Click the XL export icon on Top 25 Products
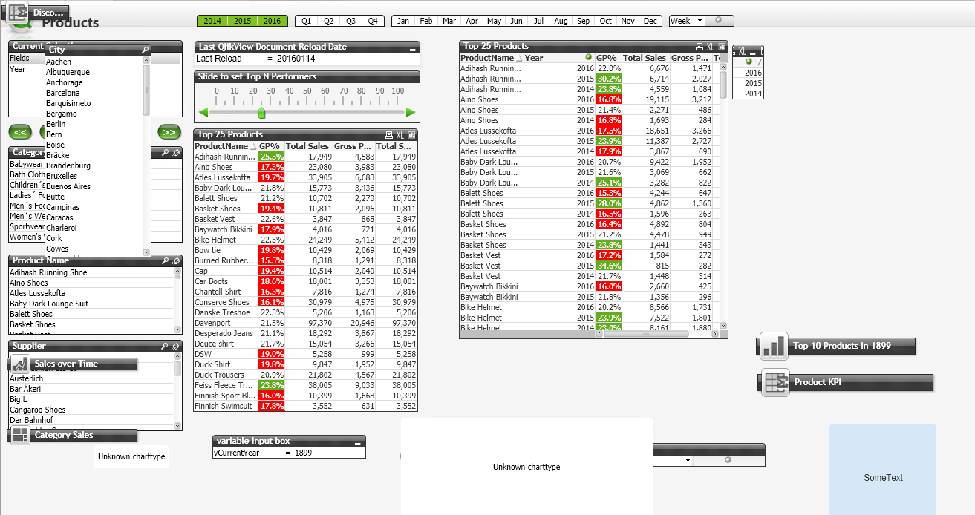Image resolution: width=975 pixels, height=515 pixels. (711, 46)
